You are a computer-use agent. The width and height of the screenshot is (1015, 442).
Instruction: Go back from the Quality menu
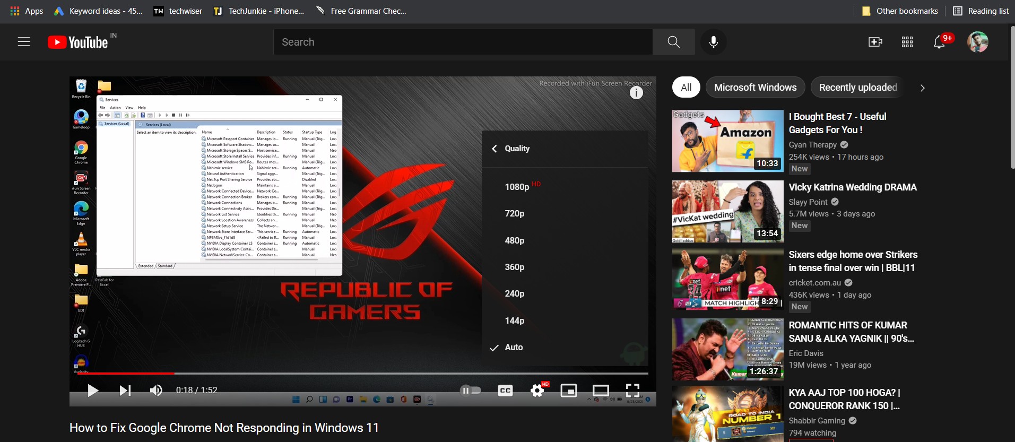(495, 149)
